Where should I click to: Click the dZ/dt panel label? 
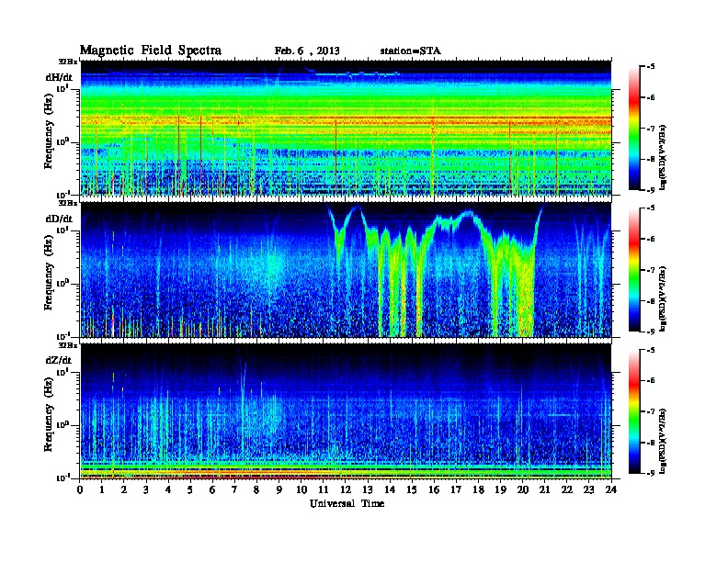pos(59,360)
